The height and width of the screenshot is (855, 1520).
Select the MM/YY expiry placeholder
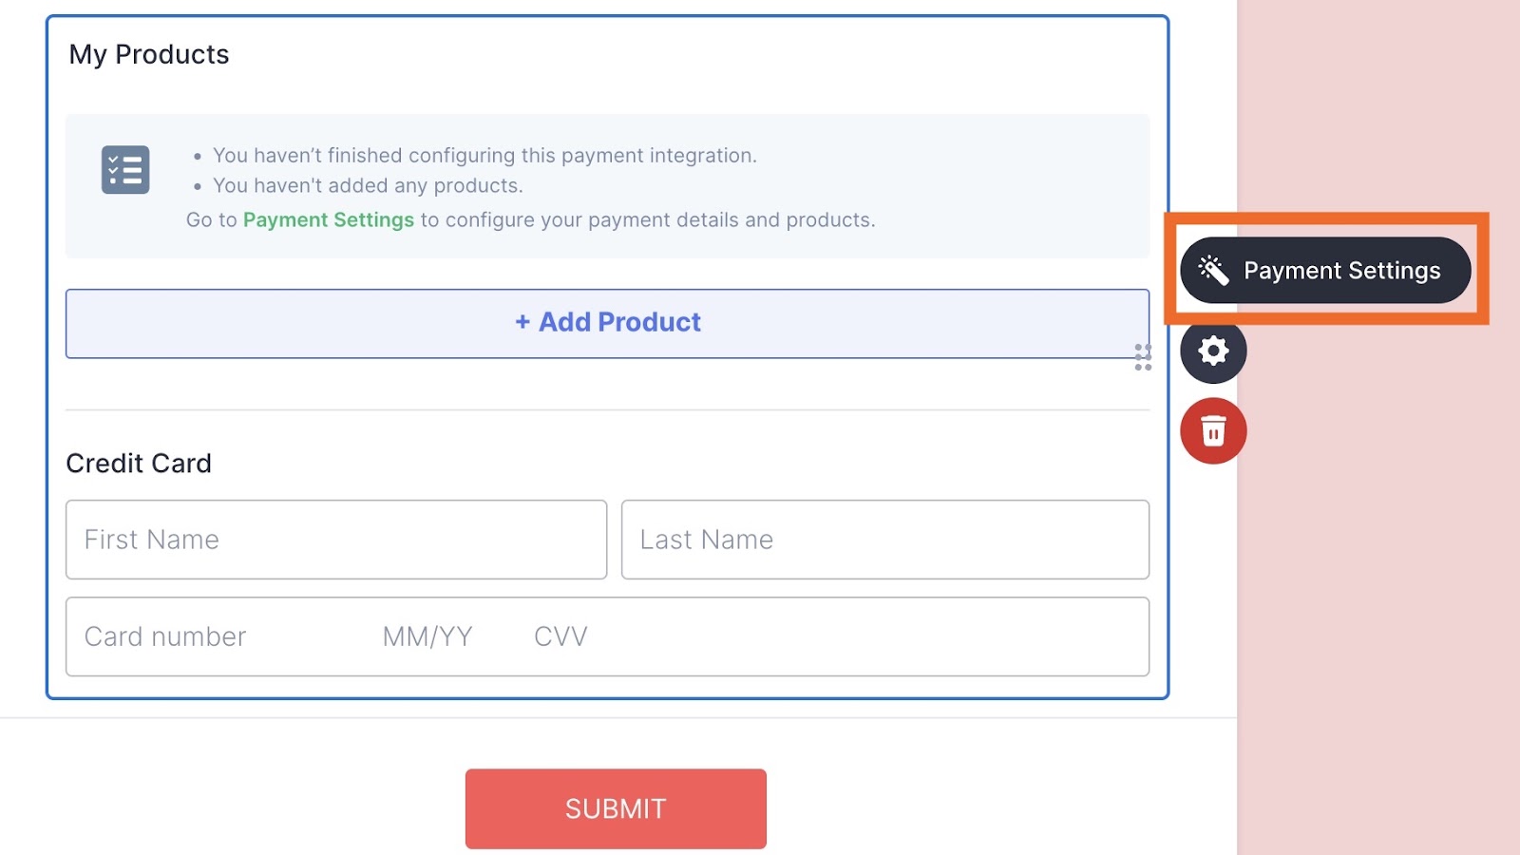pyautogui.click(x=427, y=636)
